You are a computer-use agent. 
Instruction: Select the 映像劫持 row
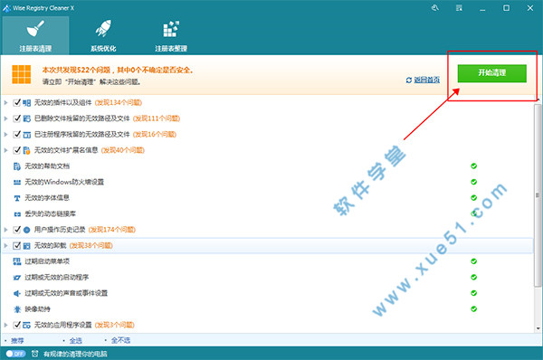267,309
